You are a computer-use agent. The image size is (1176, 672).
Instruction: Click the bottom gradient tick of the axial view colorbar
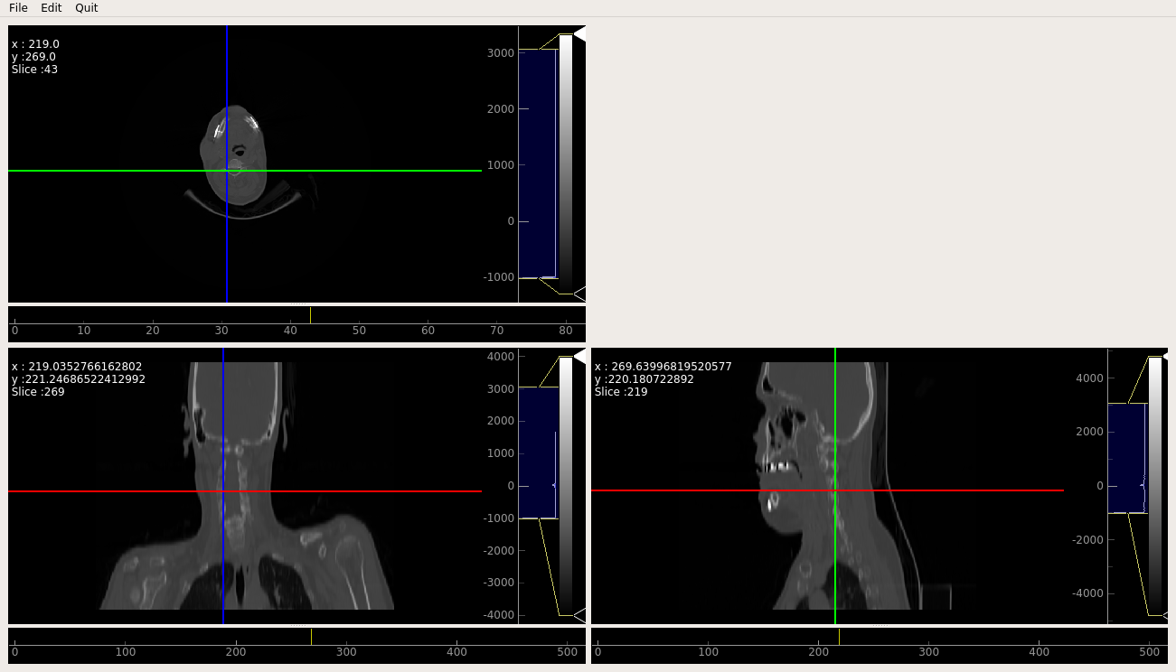tap(579, 294)
